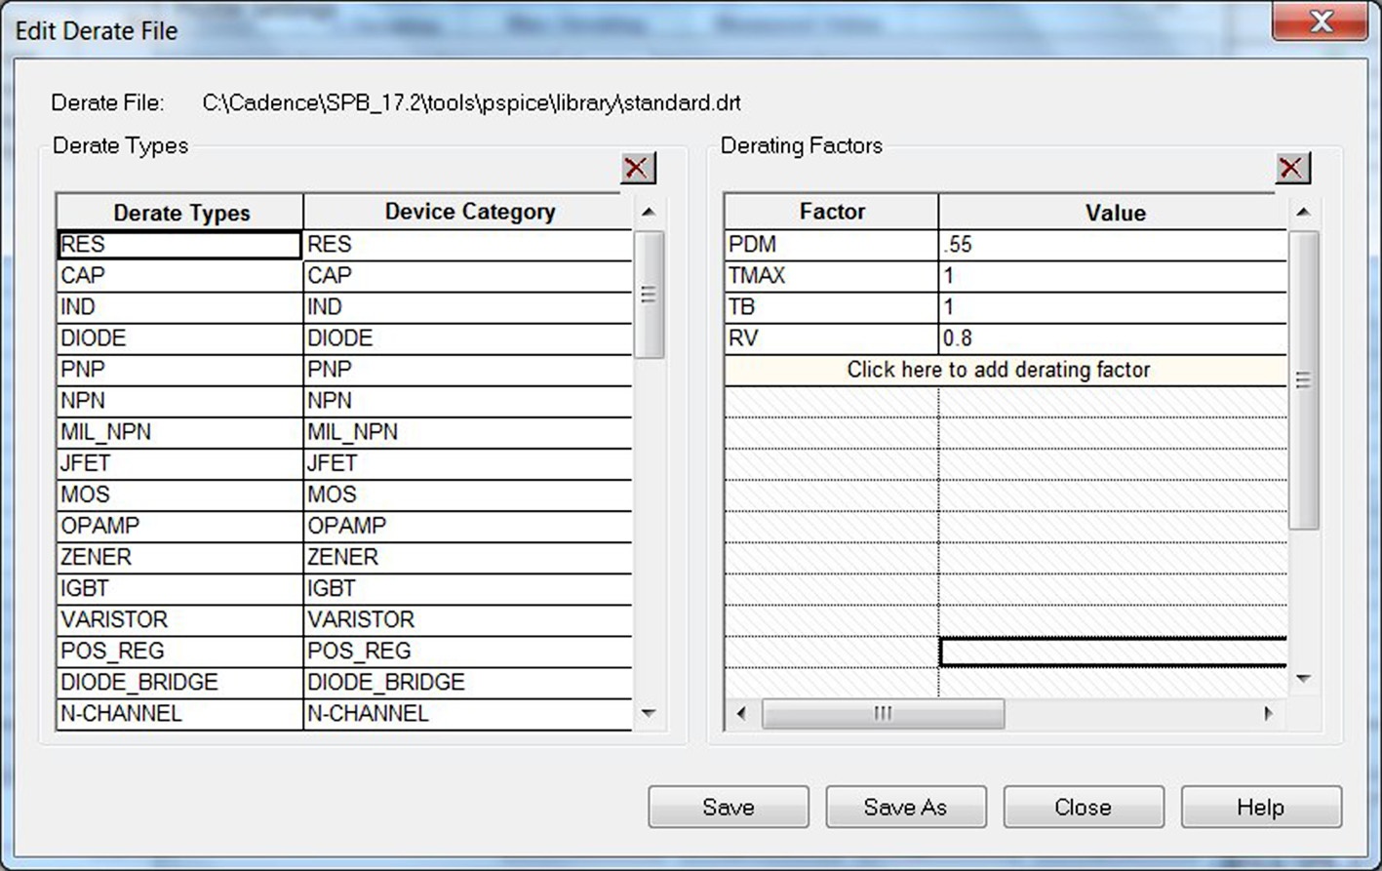This screenshot has height=871, width=1382.
Task: Open the Save As dialog
Action: (x=905, y=808)
